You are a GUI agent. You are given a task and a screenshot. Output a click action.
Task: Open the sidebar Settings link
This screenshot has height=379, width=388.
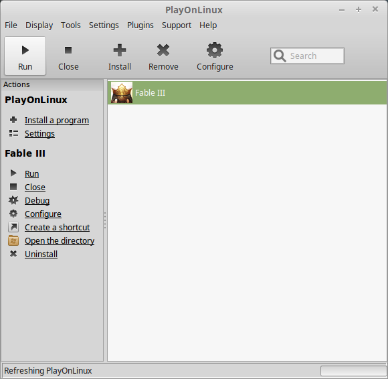pos(39,134)
